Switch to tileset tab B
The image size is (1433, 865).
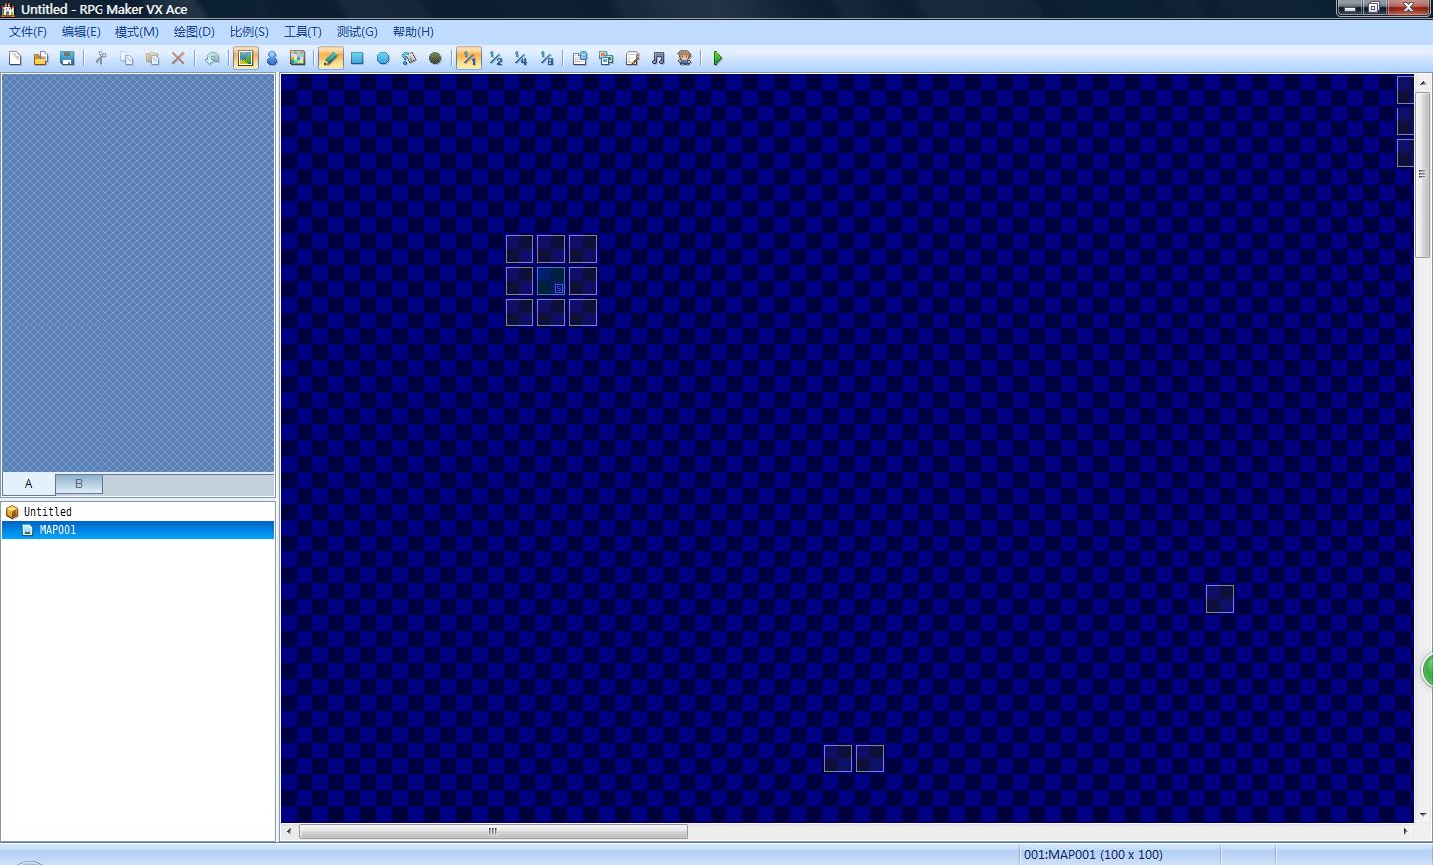[x=79, y=484]
